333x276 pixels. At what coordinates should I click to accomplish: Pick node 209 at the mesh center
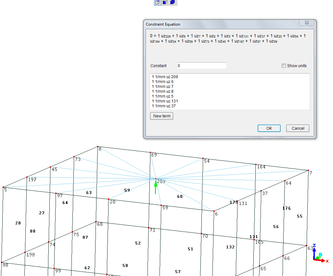coord(156,179)
